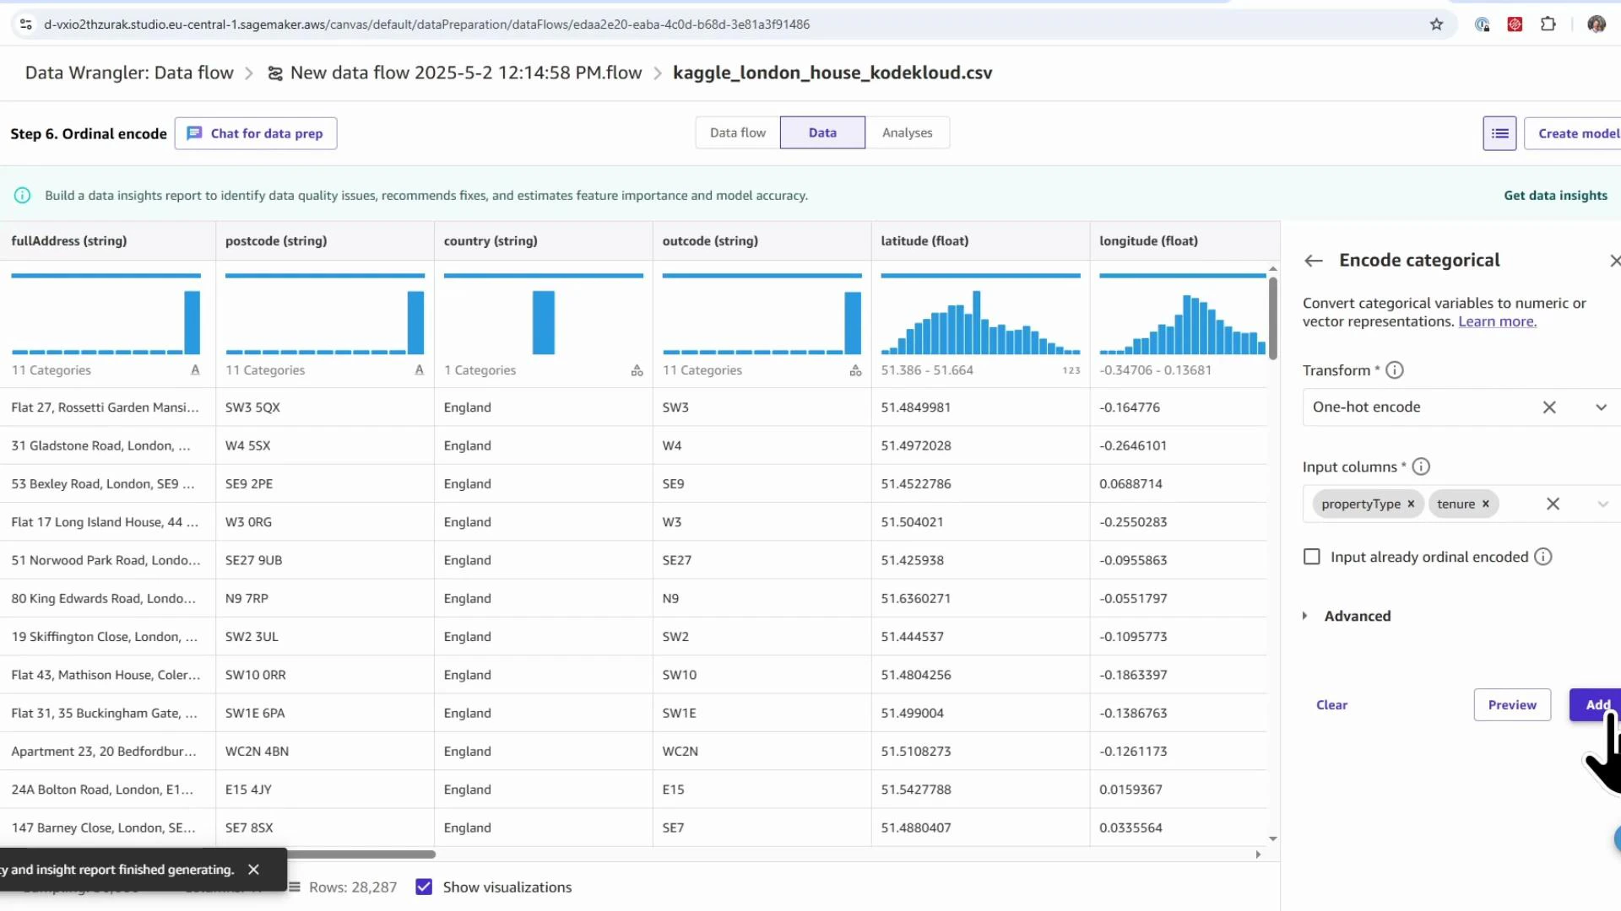Open the One-hot encode transform dropdown
This screenshot has height=911, width=1621.
1602,407
